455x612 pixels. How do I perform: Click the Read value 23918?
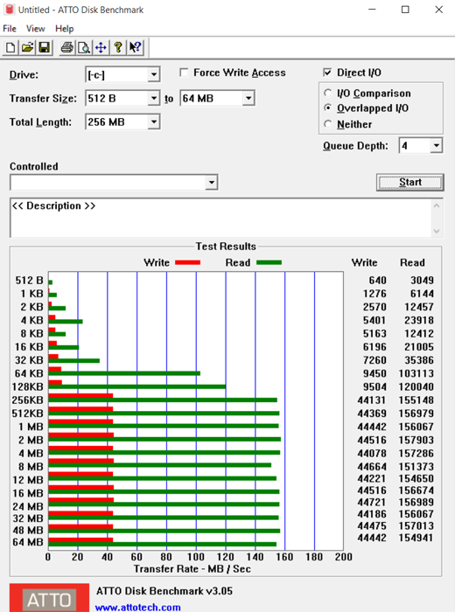point(418,320)
